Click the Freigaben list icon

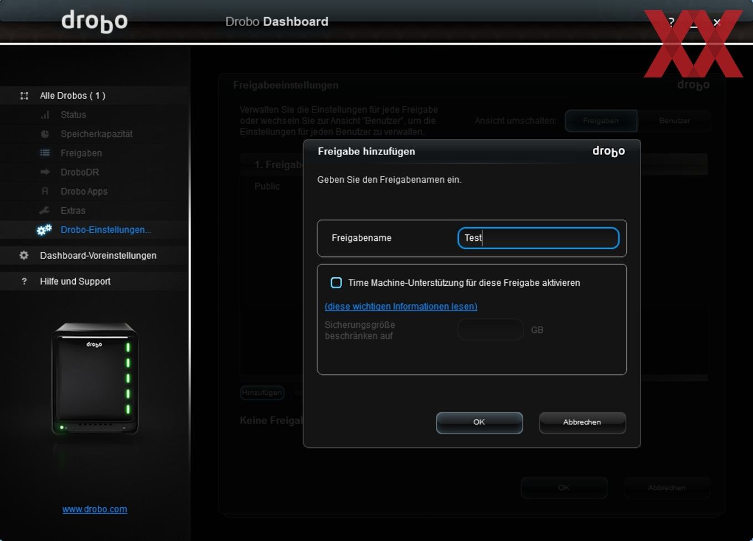tap(45, 153)
